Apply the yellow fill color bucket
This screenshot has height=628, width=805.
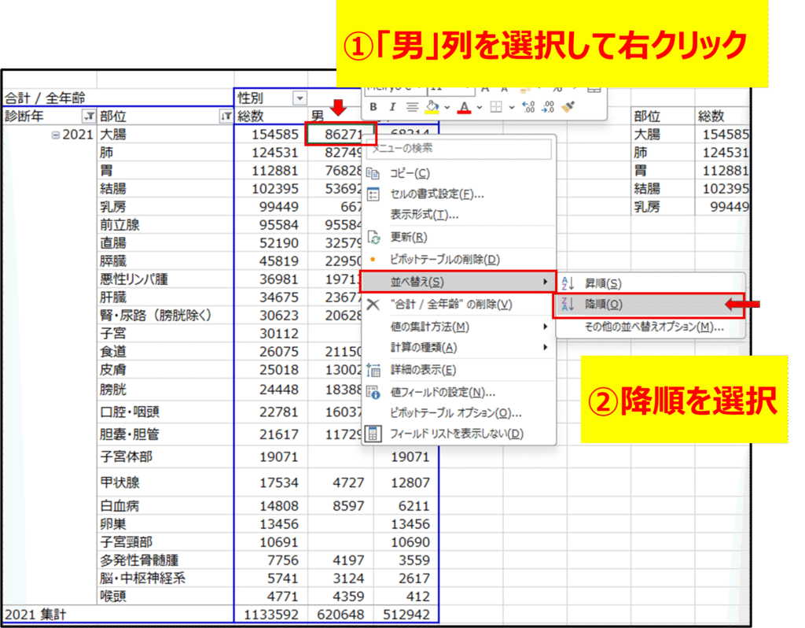(432, 107)
